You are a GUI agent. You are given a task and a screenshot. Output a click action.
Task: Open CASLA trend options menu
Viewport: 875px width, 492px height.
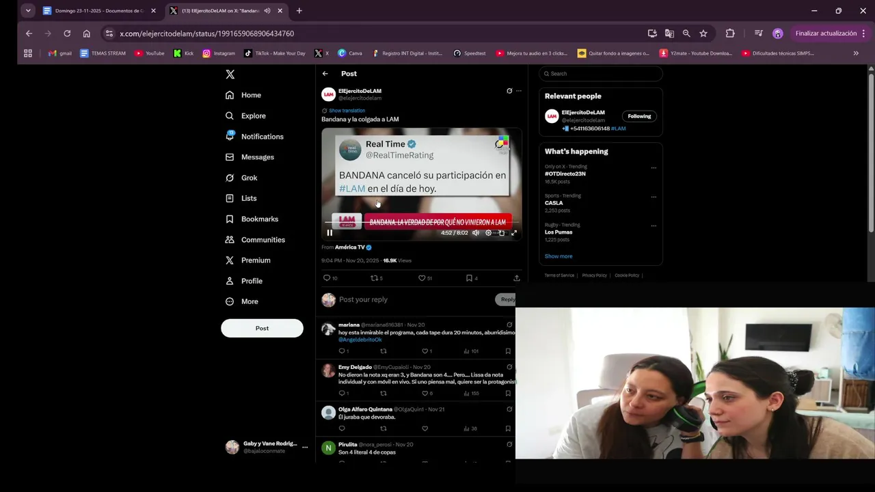[x=654, y=197]
